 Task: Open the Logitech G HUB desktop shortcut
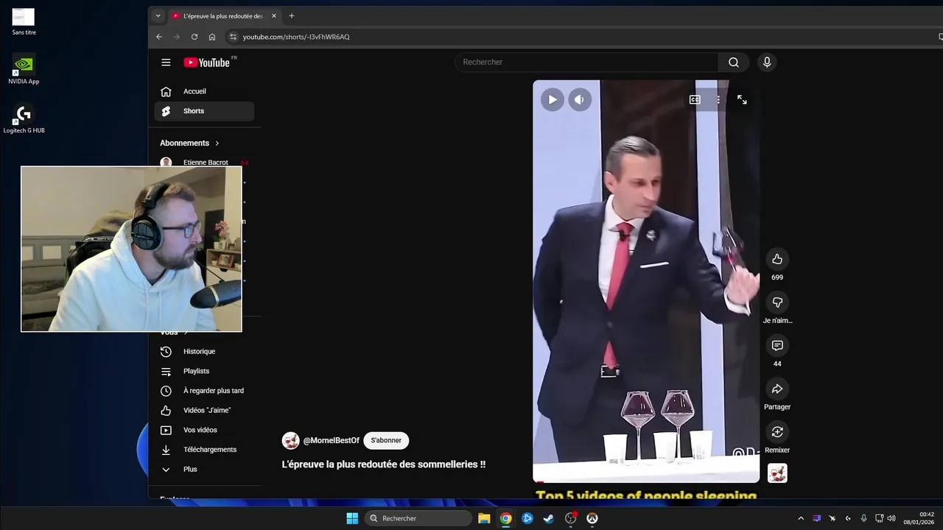click(x=24, y=119)
